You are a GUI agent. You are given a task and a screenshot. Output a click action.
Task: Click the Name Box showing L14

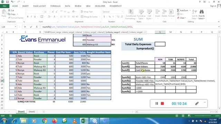(x=8, y=27)
